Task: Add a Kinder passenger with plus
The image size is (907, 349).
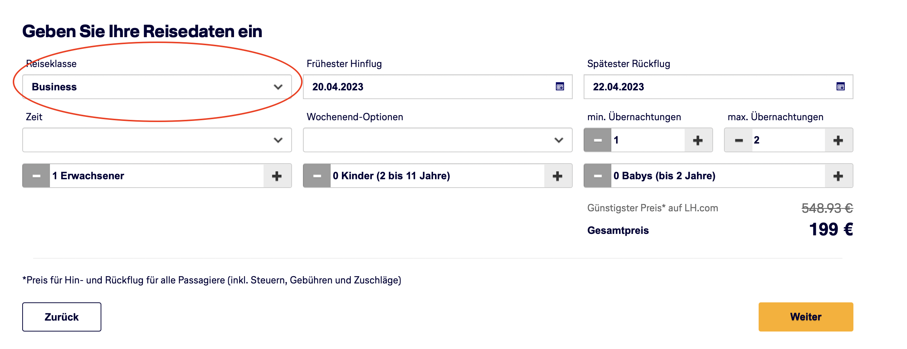Action: point(557,176)
